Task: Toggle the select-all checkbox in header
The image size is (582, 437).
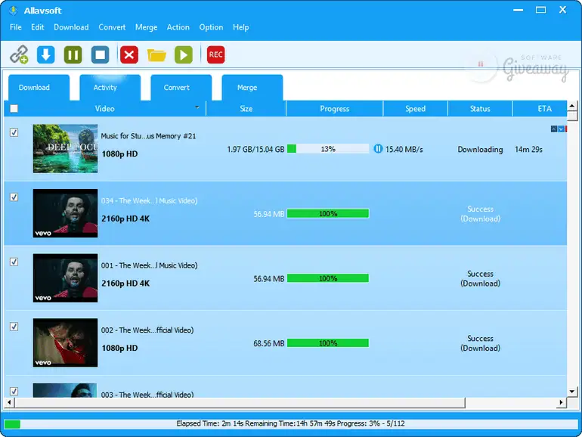Action: pyautogui.click(x=14, y=108)
